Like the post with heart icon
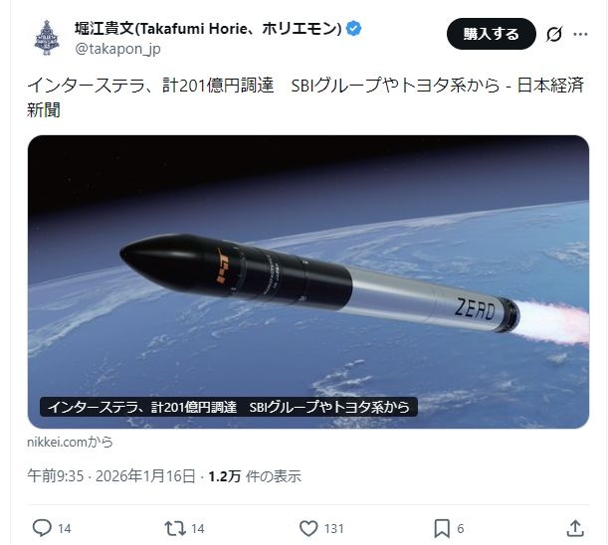608x545 pixels. (x=308, y=528)
